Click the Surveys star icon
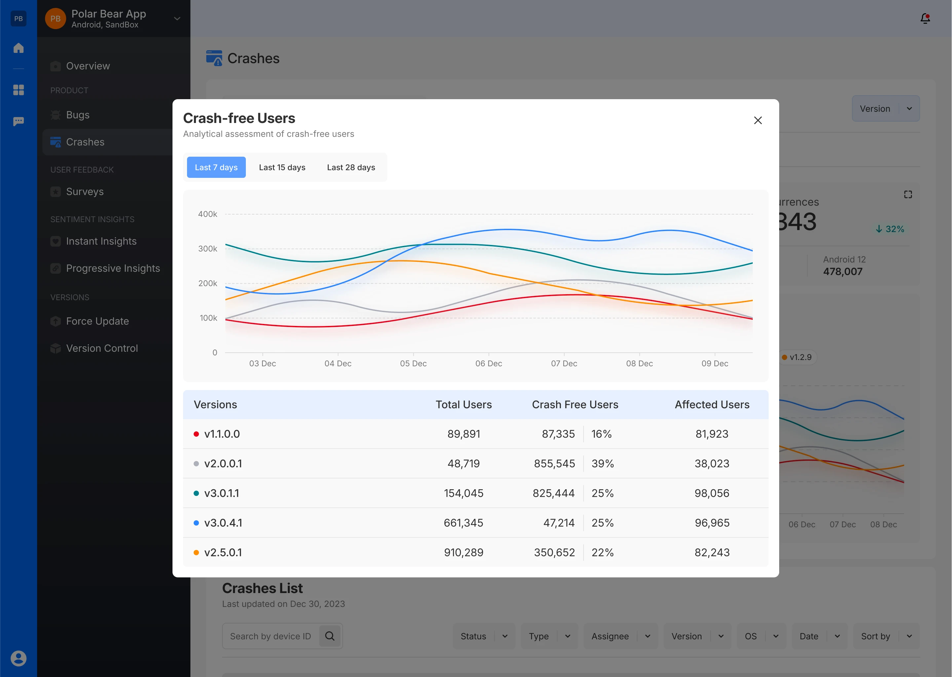This screenshot has height=677, width=952. [56, 192]
